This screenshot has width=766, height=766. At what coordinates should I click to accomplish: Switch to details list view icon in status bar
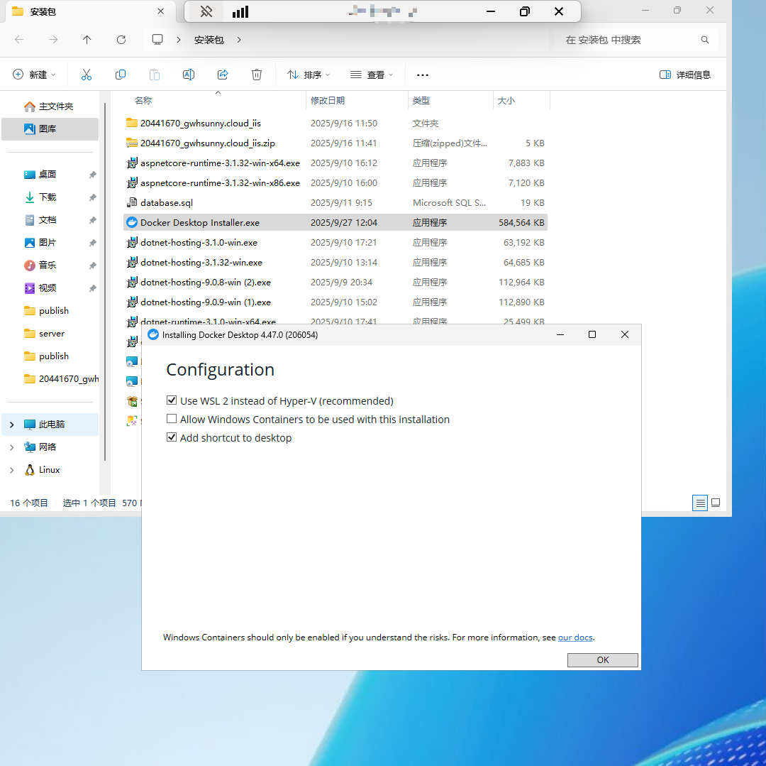[x=700, y=503]
